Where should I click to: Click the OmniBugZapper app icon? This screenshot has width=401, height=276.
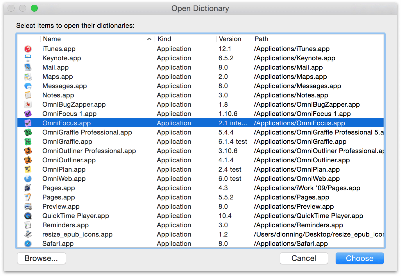(28, 104)
